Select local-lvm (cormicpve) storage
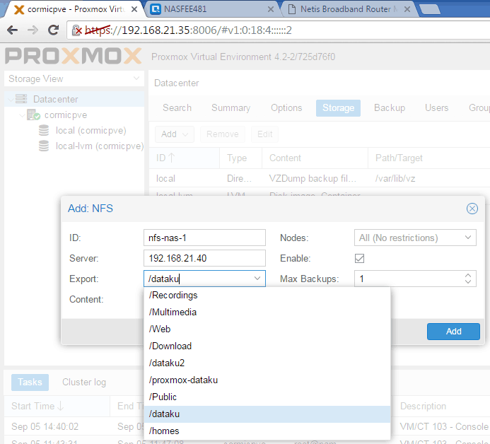The width and height of the screenshot is (490, 444). [x=100, y=146]
